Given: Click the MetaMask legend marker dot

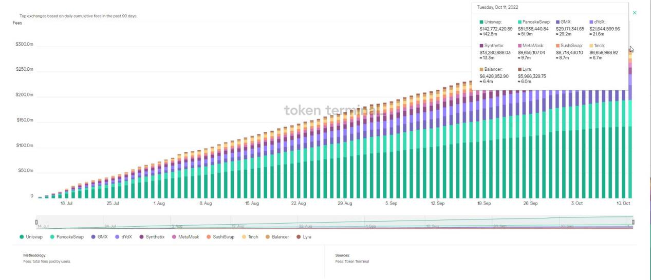Looking at the screenshot, I should pyautogui.click(x=174, y=237).
